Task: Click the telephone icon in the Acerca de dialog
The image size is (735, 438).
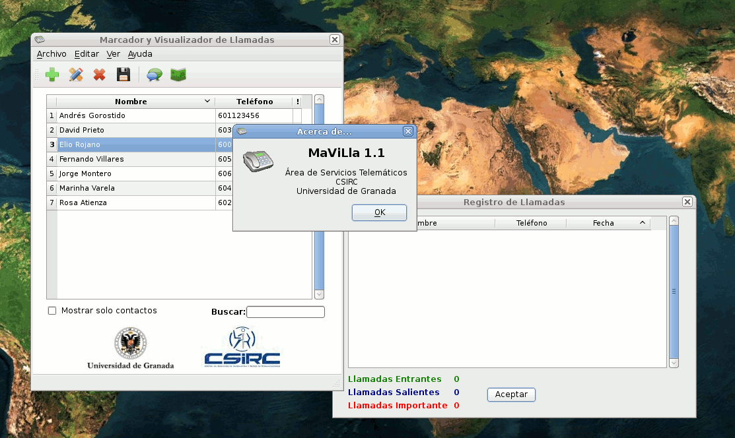Action: click(x=258, y=161)
